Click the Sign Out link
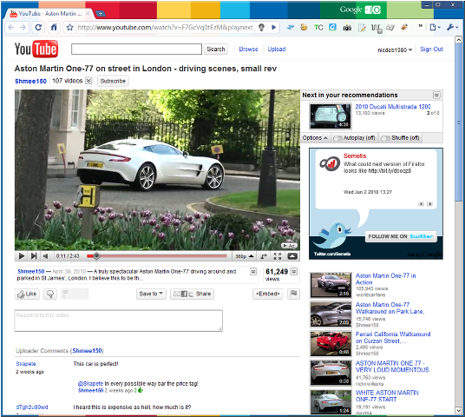 [x=431, y=50]
